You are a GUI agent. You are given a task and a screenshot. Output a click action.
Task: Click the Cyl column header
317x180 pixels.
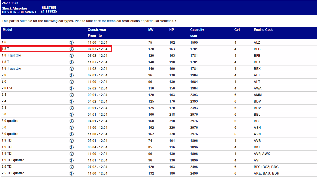tap(237, 30)
